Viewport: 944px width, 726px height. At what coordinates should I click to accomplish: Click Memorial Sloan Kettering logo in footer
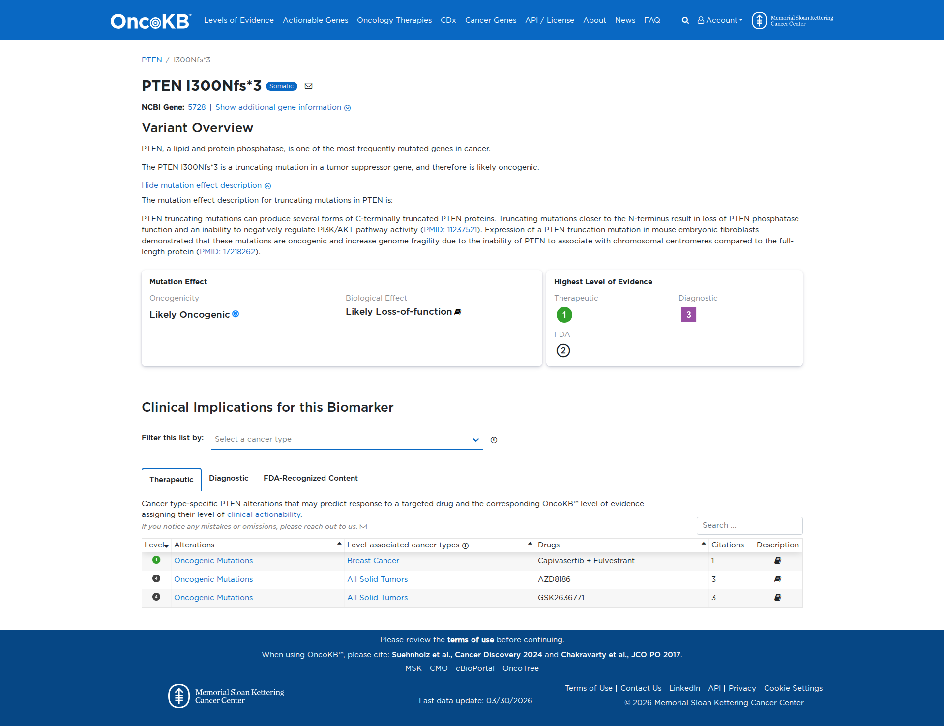tap(226, 696)
